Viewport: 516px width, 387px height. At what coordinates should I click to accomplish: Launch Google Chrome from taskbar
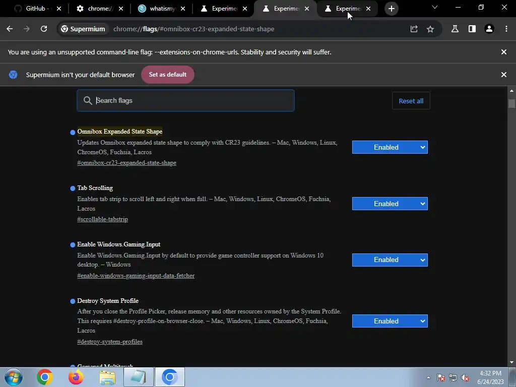(x=45, y=377)
